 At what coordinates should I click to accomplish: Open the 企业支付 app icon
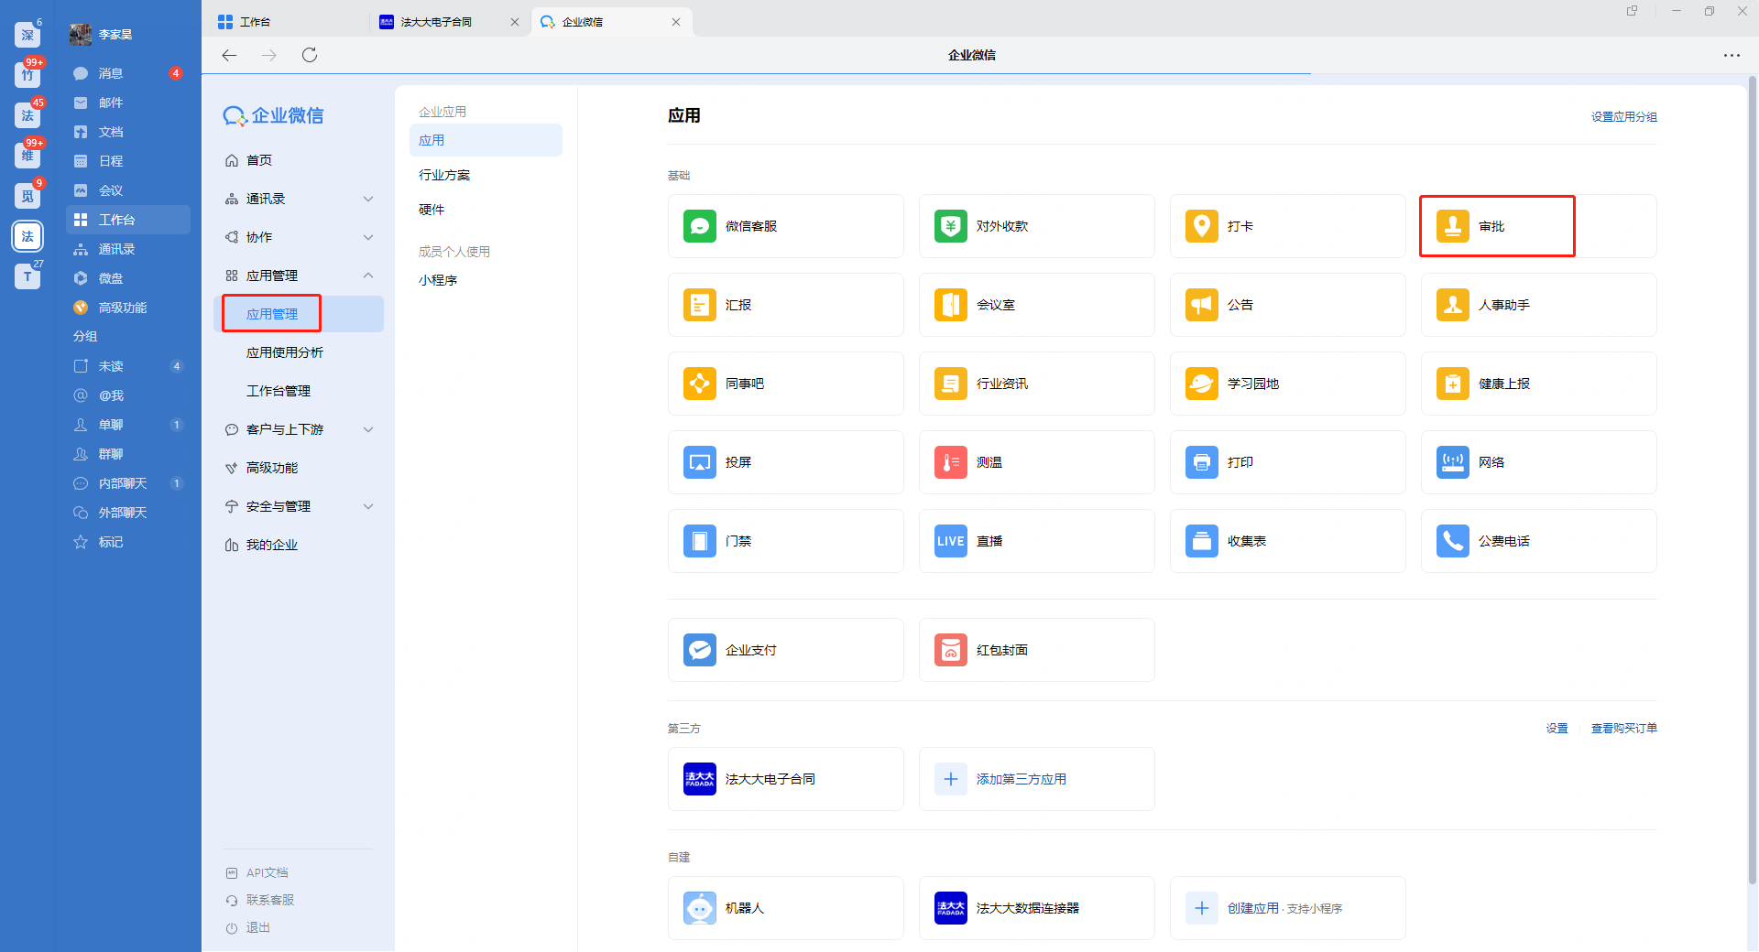point(699,650)
